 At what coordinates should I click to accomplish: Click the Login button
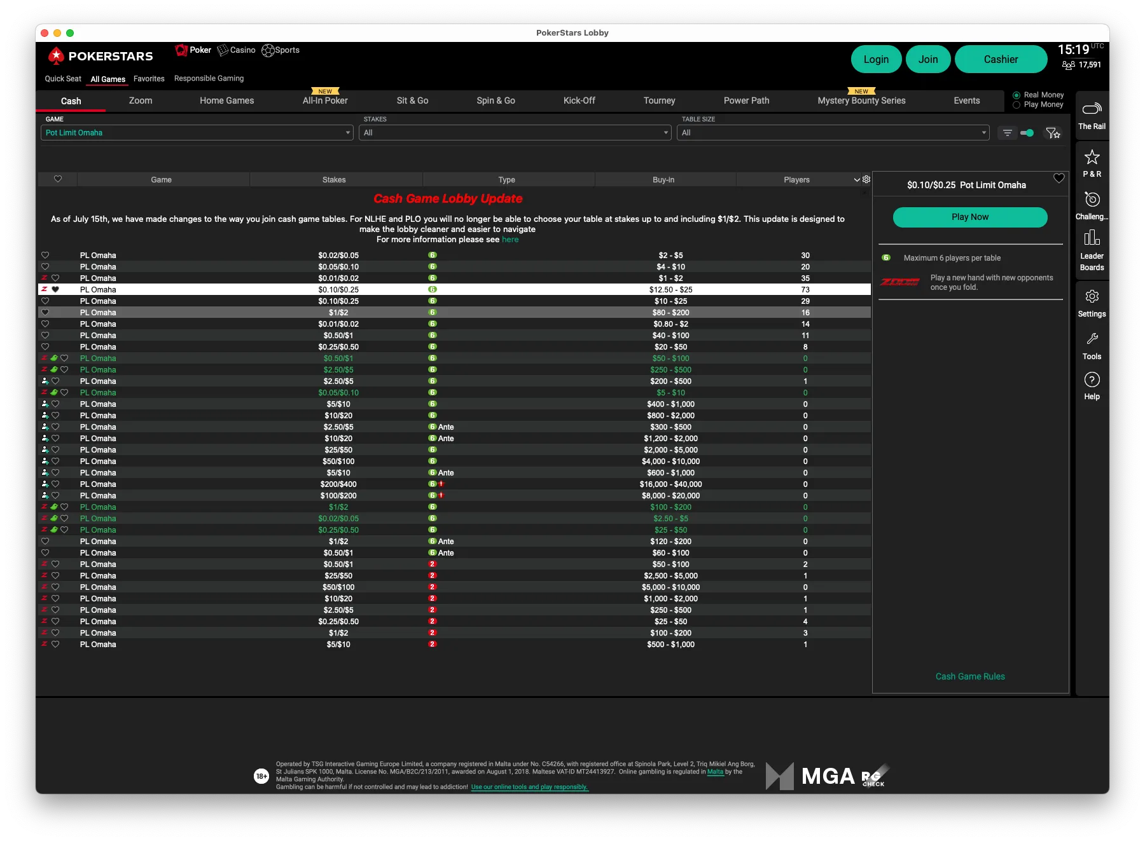click(x=876, y=59)
